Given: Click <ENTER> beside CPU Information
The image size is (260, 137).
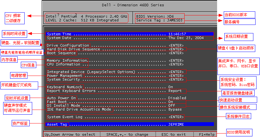Looking at the screenshot, I should (176, 64).
